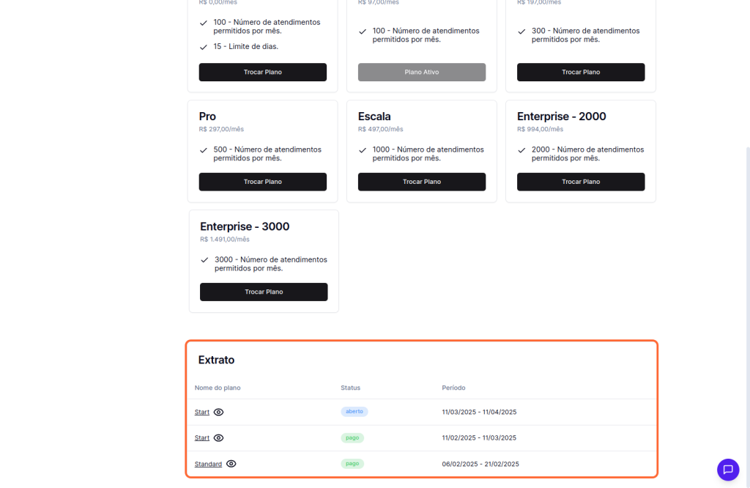Click the 'pago' badge in the paid Start row

352,437
